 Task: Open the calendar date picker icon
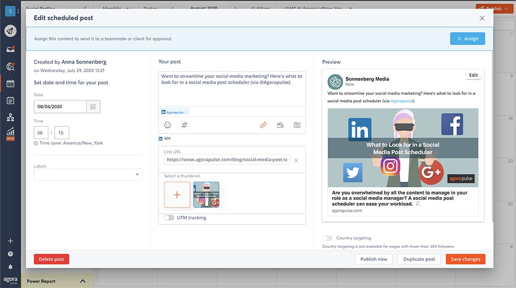93,107
